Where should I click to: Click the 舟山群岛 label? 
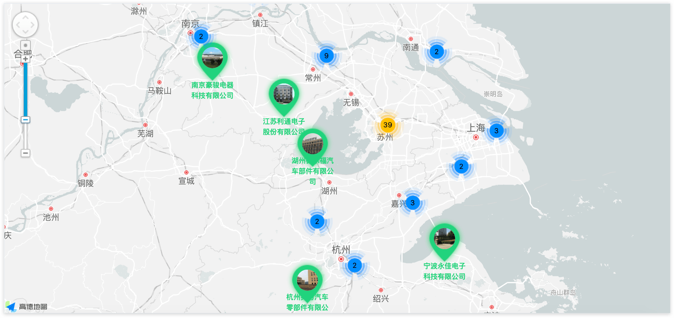[x=563, y=293]
